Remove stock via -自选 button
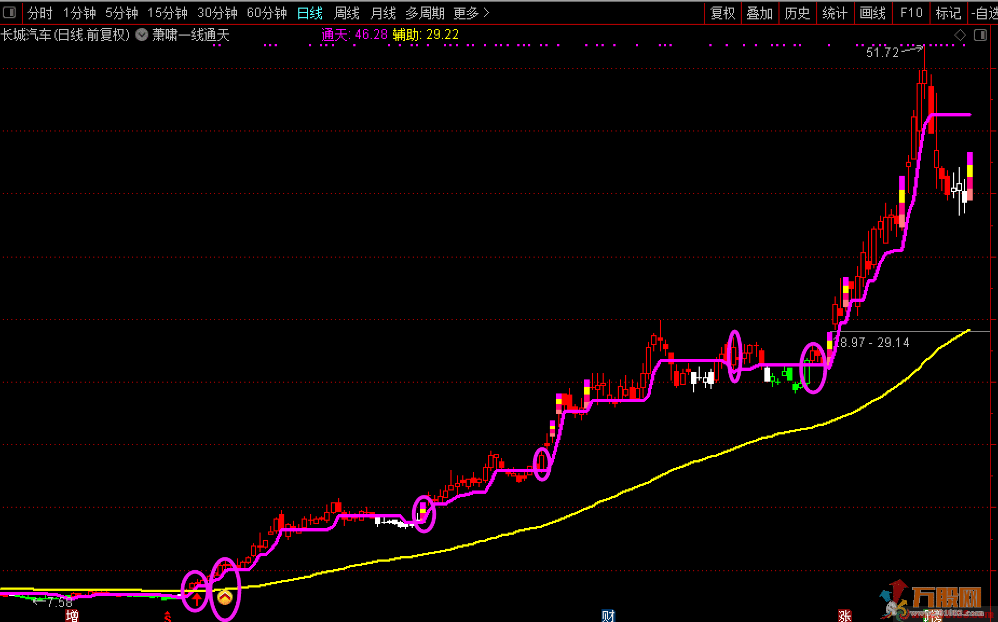The height and width of the screenshot is (622, 998). click(x=985, y=13)
